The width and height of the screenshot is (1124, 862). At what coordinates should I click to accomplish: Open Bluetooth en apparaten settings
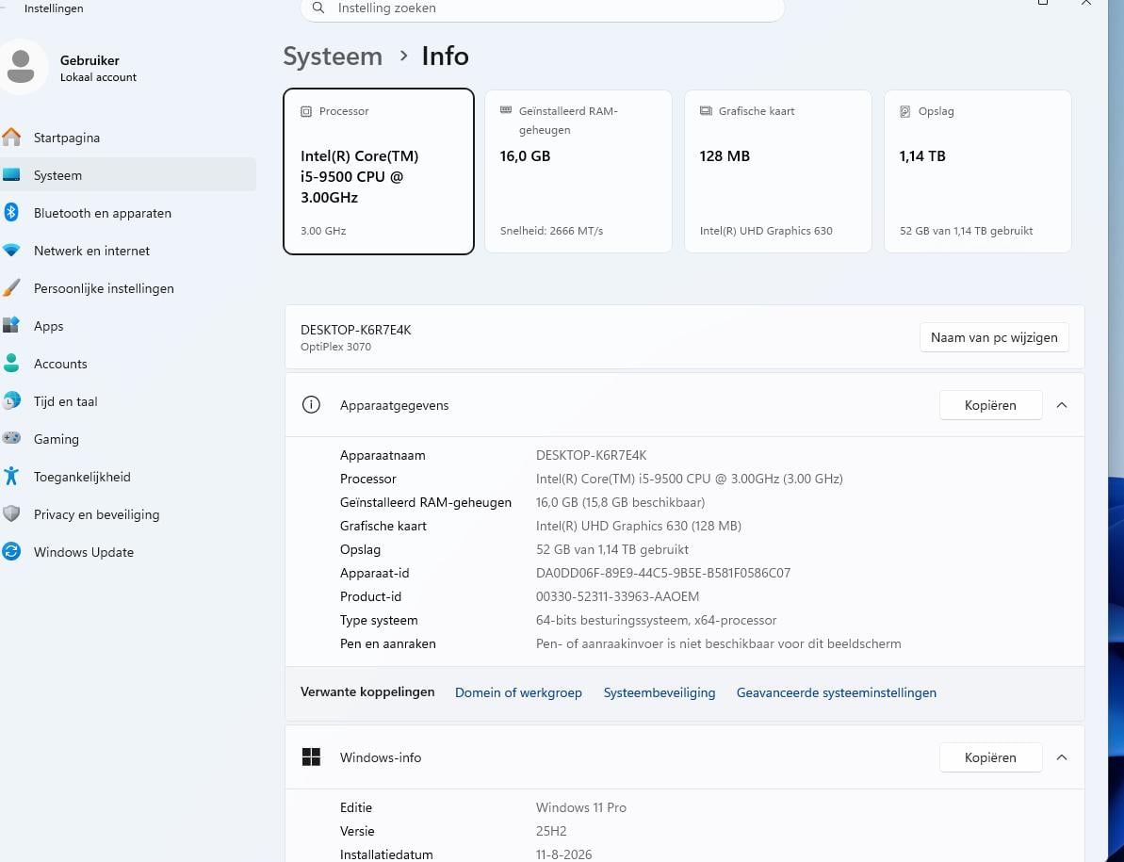[x=127, y=213]
